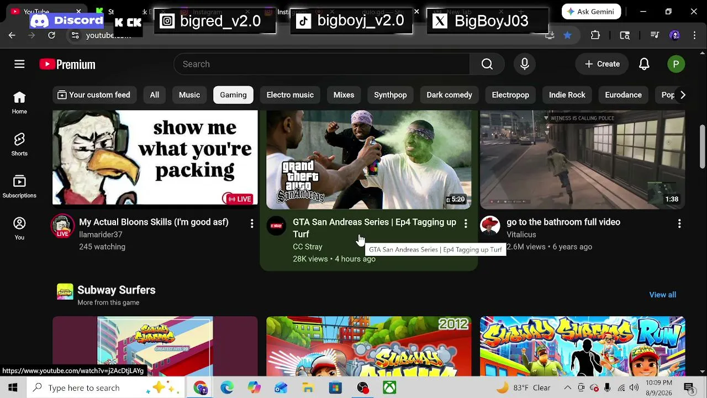The height and width of the screenshot is (398, 707).
Task: Click View all for Subway Surfers
Action: [x=662, y=295]
